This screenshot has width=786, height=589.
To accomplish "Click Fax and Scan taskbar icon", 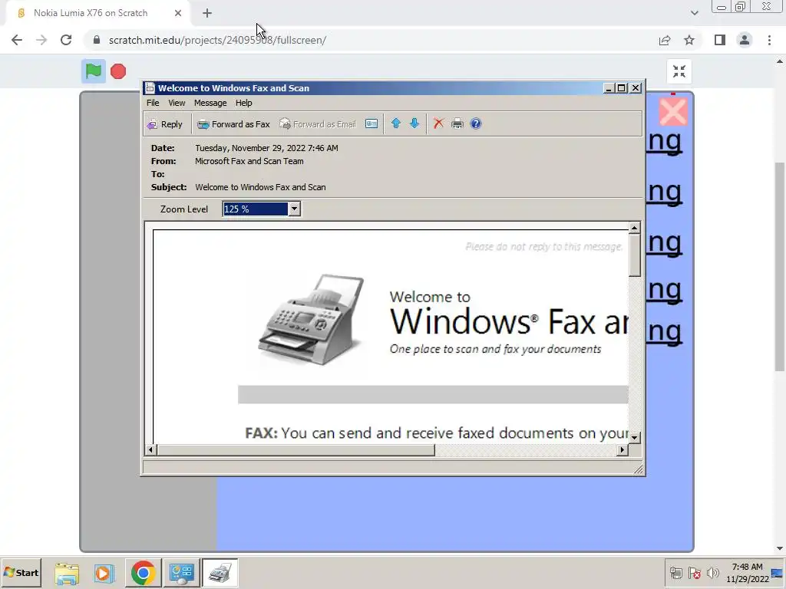I will [x=220, y=573].
